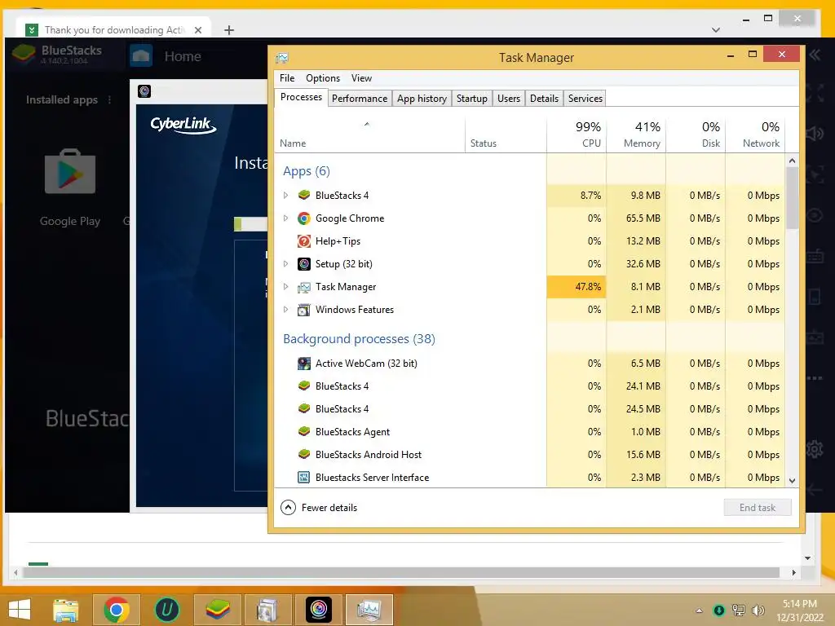Screen dimensions: 835x626
Task: Click the Task Manager process row icon
Action: click(304, 287)
